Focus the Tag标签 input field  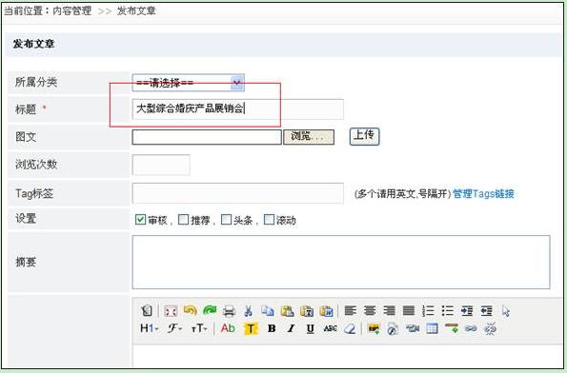click(x=237, y=193)
